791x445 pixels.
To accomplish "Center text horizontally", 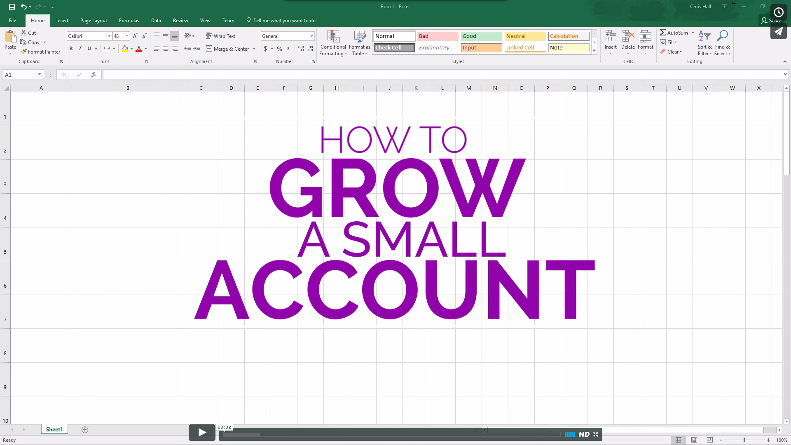I will coord(166,49).
